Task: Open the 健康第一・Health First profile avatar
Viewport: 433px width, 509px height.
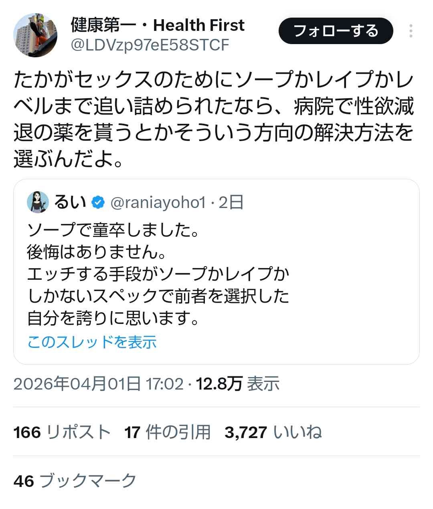Action: pyautogui.click(x=35, y=35)
